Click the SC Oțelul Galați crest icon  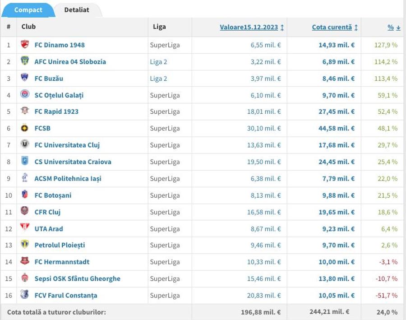pos(25,94)
